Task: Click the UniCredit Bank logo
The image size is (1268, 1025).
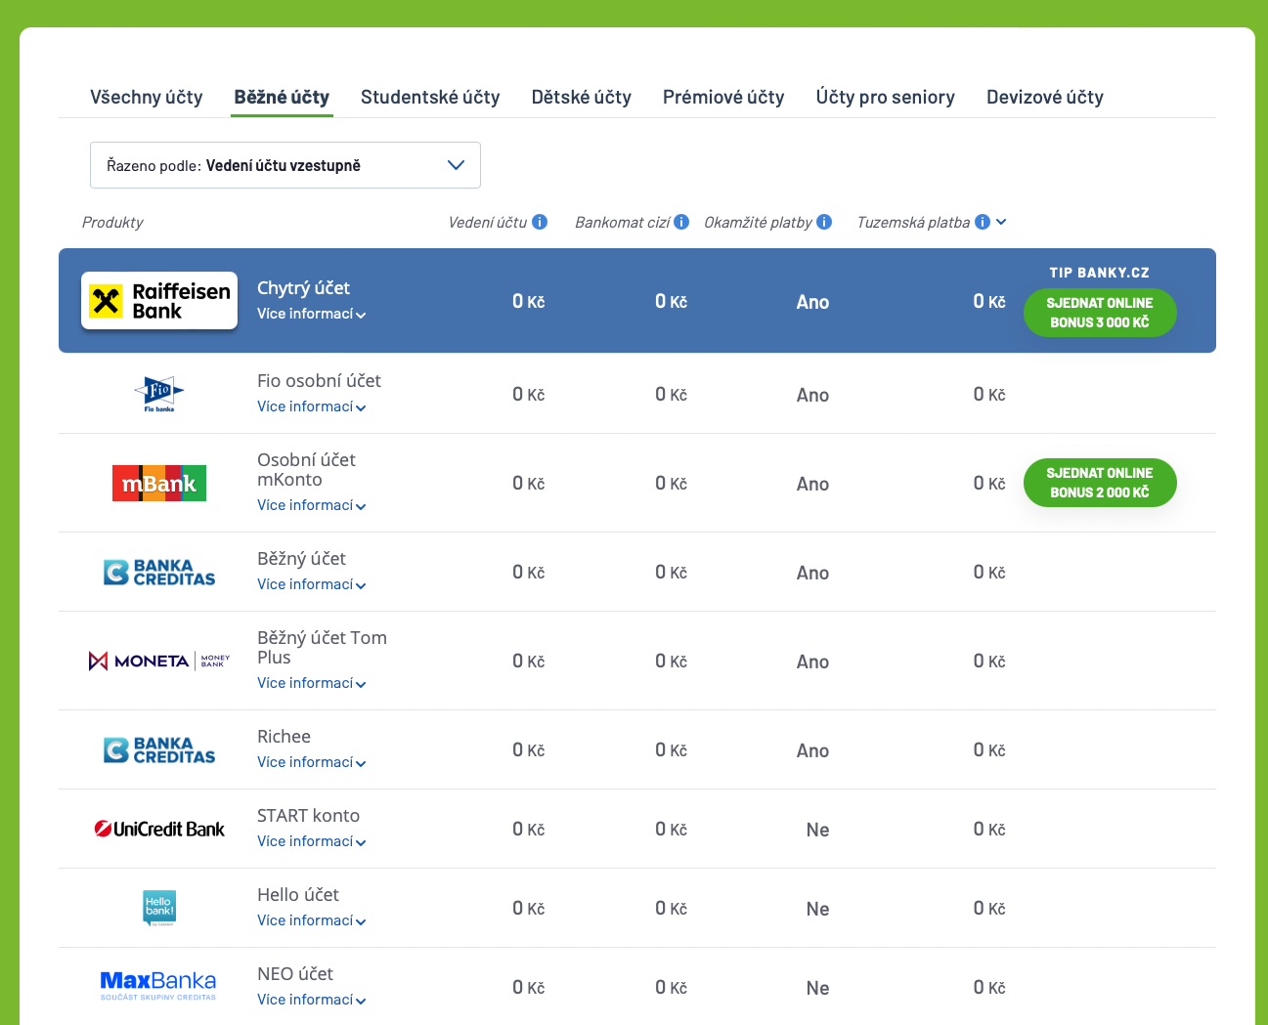Action: 159,829
